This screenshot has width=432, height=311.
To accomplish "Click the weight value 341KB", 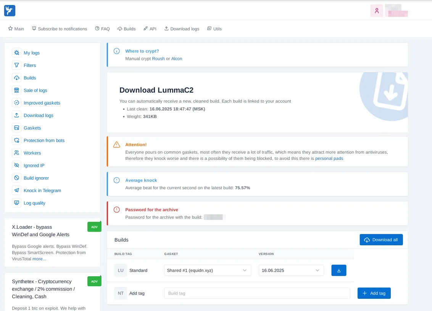I will pyautogui.click(x=150, y=116).
